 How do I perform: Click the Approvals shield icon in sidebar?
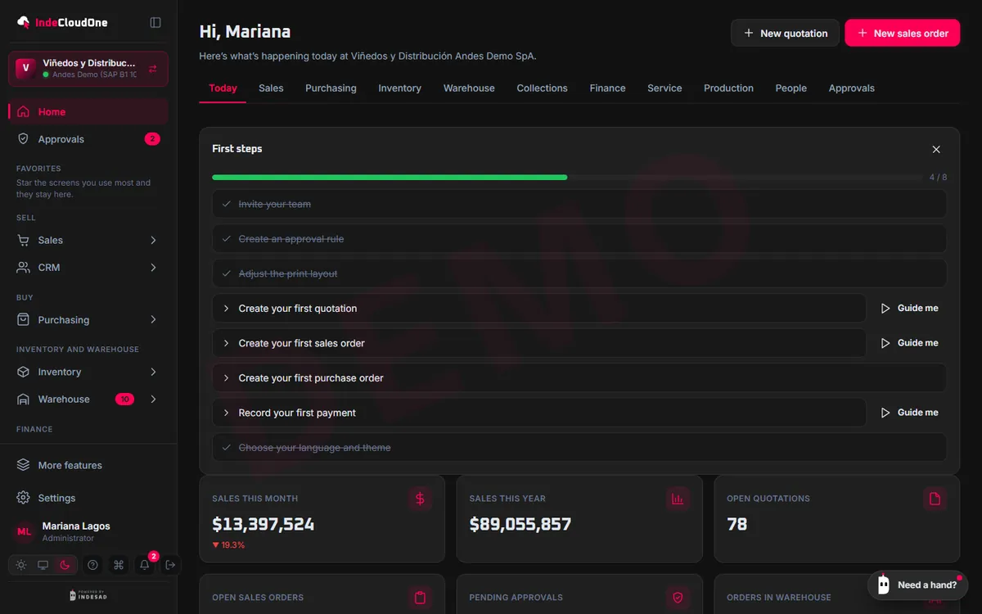[x=23, y=139]
